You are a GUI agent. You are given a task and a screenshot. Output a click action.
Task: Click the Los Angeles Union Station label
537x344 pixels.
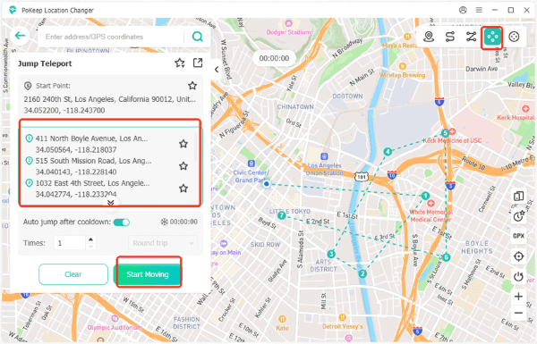pyautogui.click(x=324, y=169)
